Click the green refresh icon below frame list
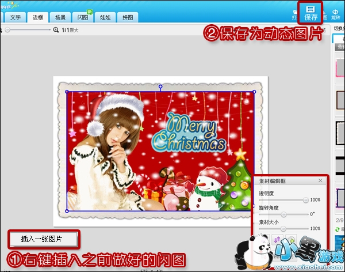 click(336, 230)
